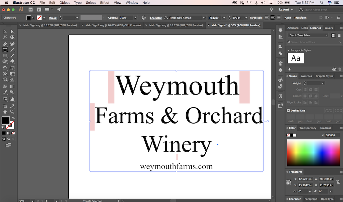Open the Type menu
Viewport: 343px width, 202px height.
78,3
